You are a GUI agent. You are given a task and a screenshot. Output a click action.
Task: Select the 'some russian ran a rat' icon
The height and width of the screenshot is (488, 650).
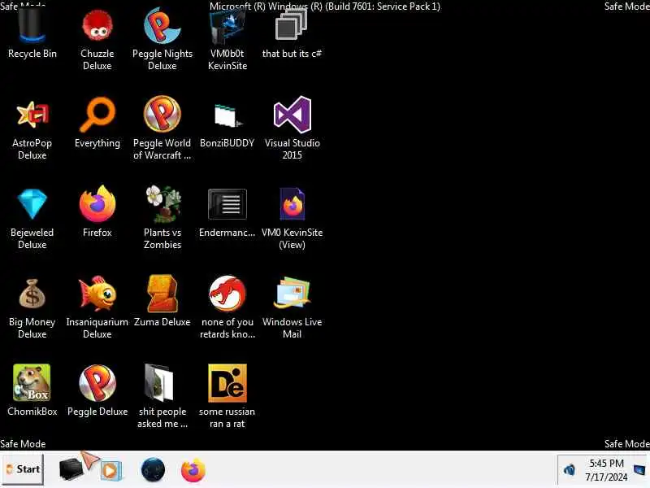coord(227,383)
